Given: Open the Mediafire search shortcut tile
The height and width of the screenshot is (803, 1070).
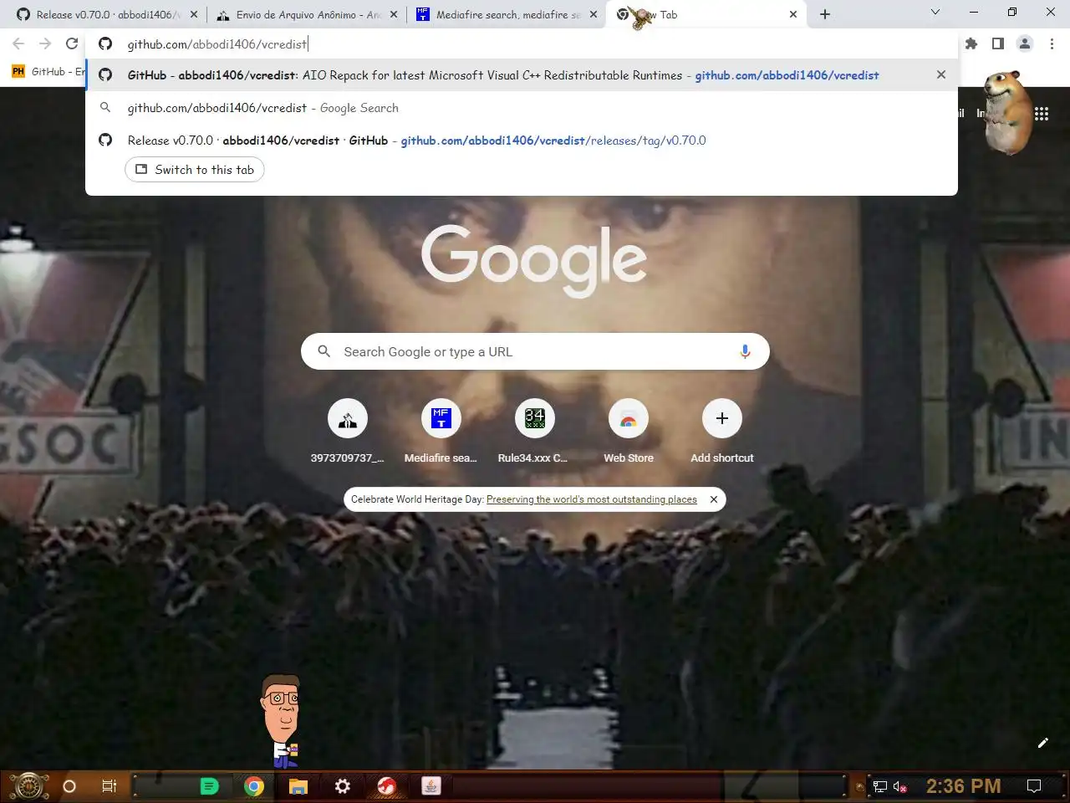Looking at the screenshot, I should tap(441, 430).
